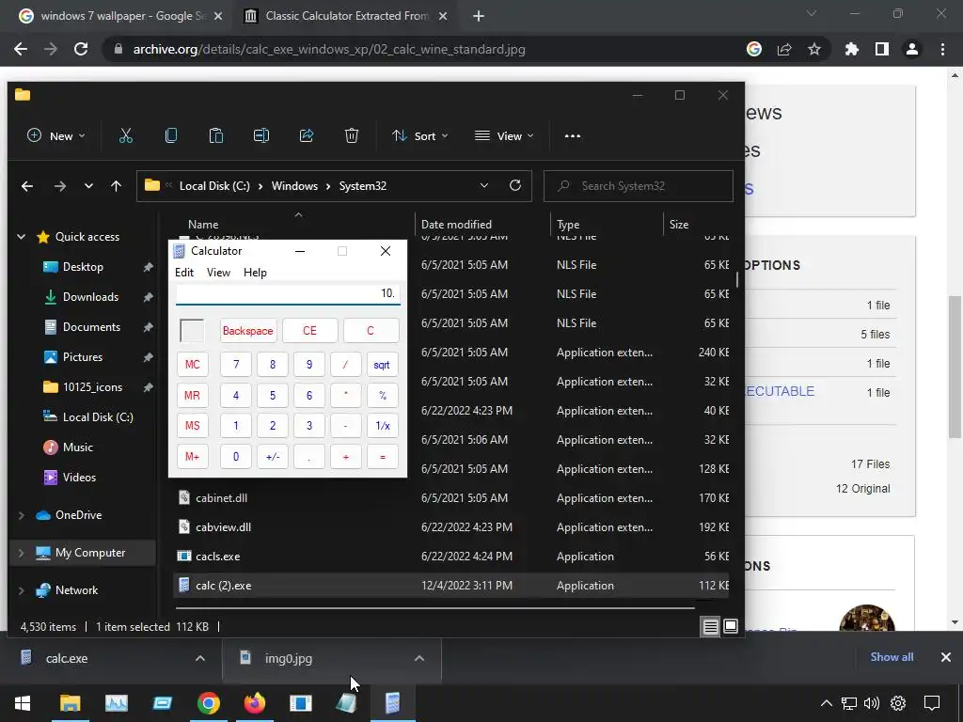Refresh the System32 folder listing

pos(515,185)
